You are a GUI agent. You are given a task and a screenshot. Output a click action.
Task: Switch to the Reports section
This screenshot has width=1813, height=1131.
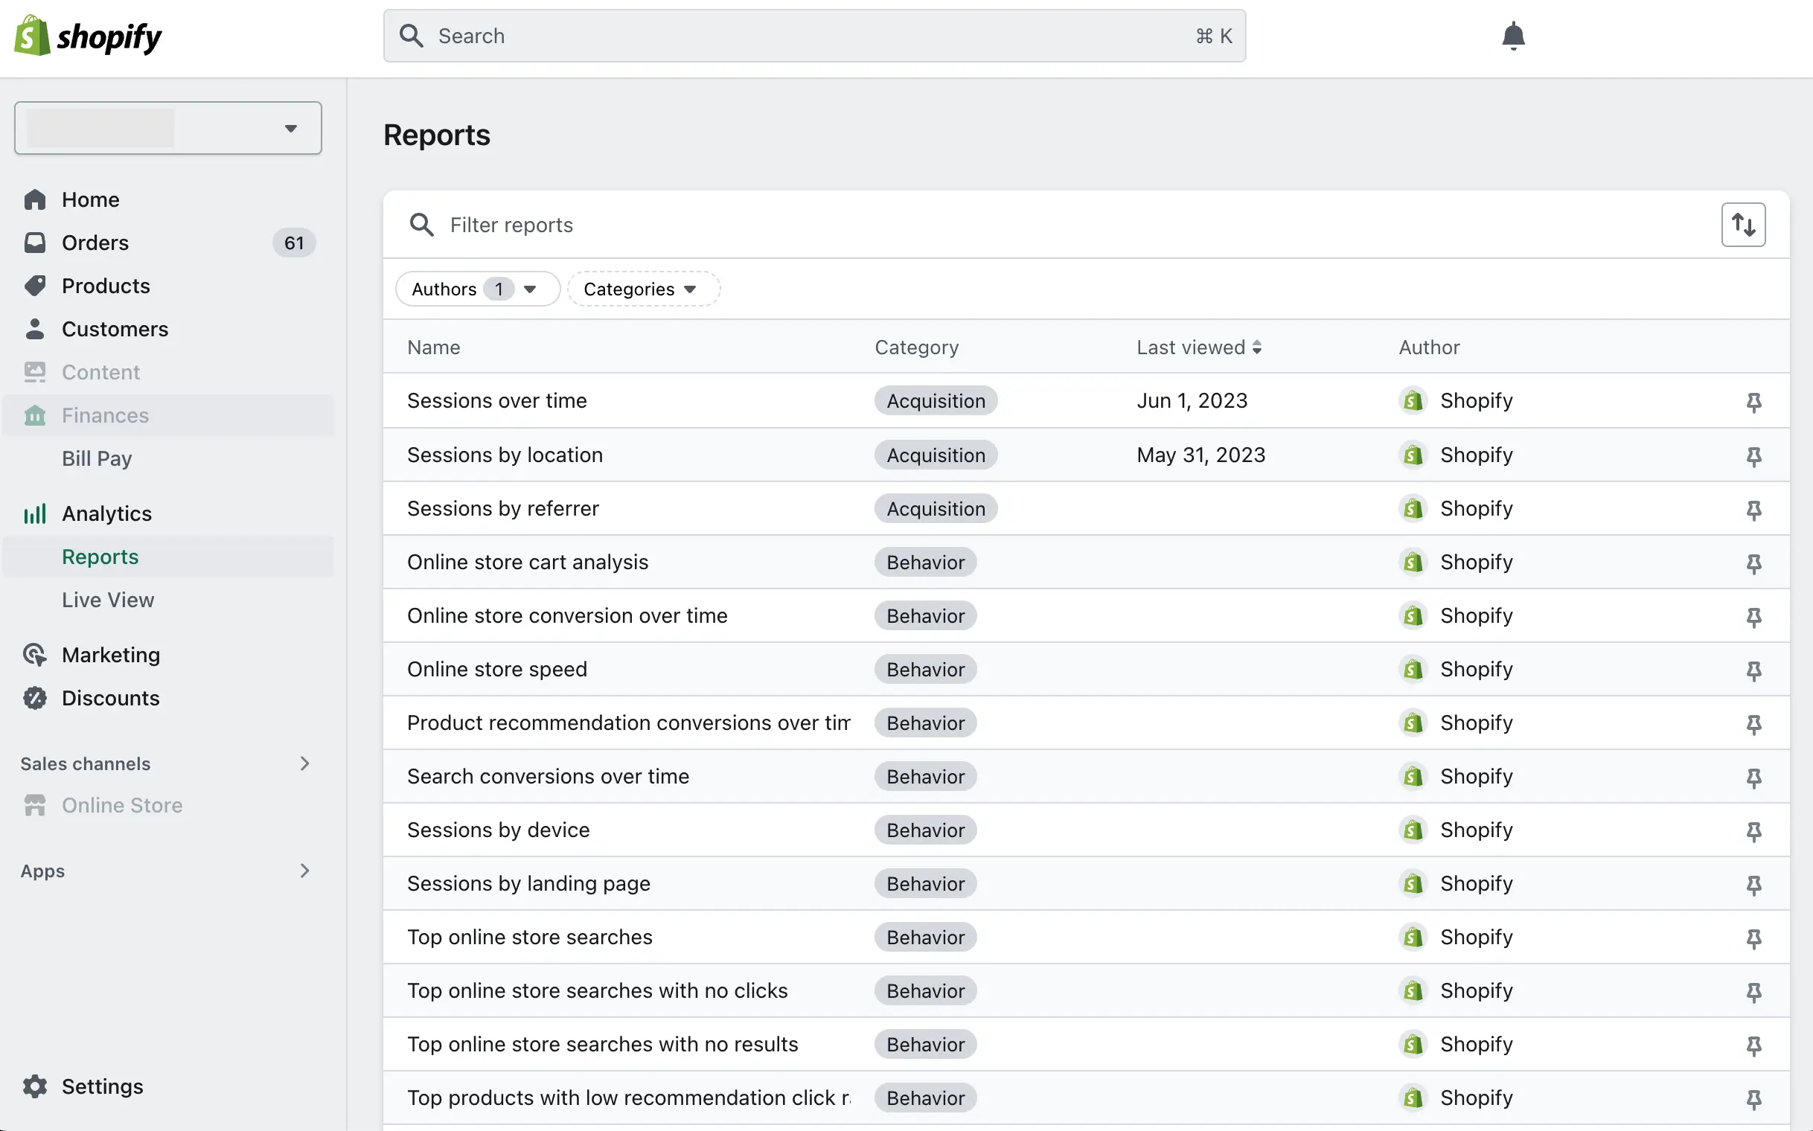click(100, 556)
